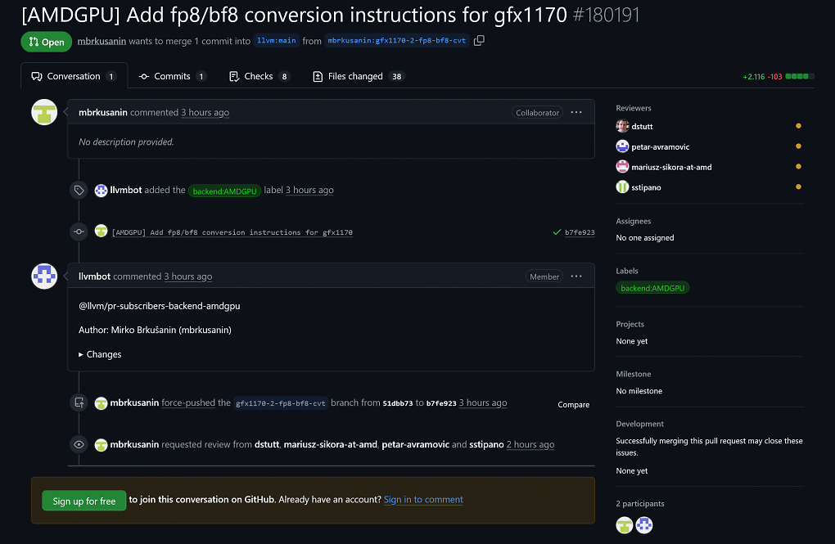
Task: Click the commit timeline icon
Action: pyautogui.click(x=79, y=232)
